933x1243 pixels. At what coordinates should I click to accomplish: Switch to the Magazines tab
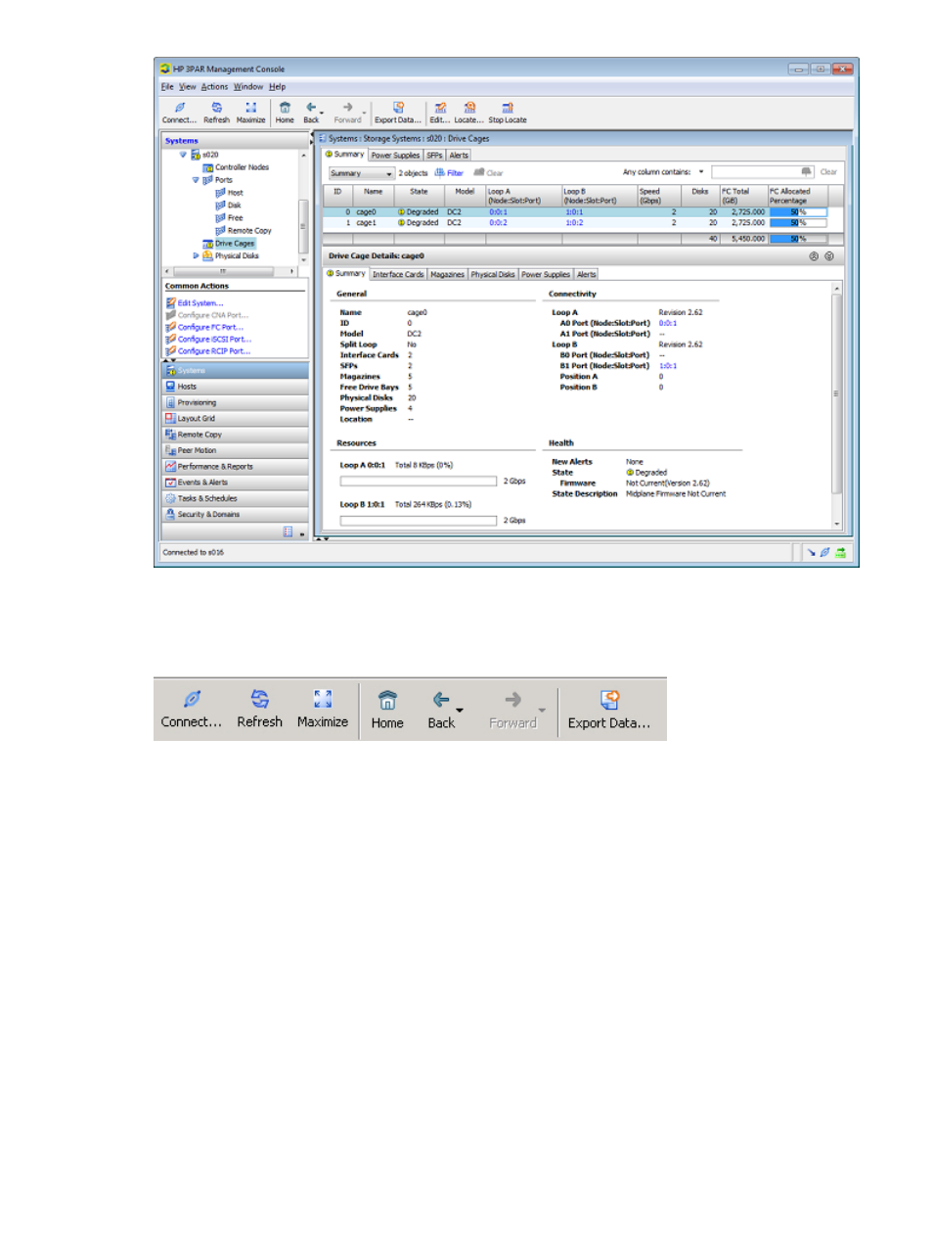coord(448,274)
